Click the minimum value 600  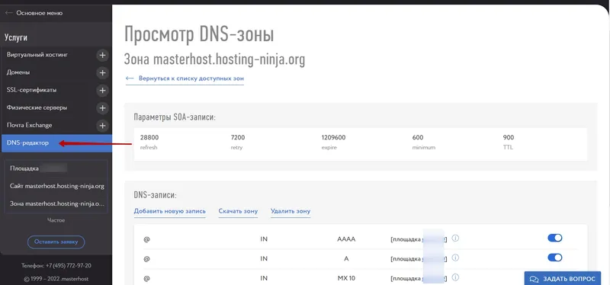pyautogui.click(x=418, y=137)
